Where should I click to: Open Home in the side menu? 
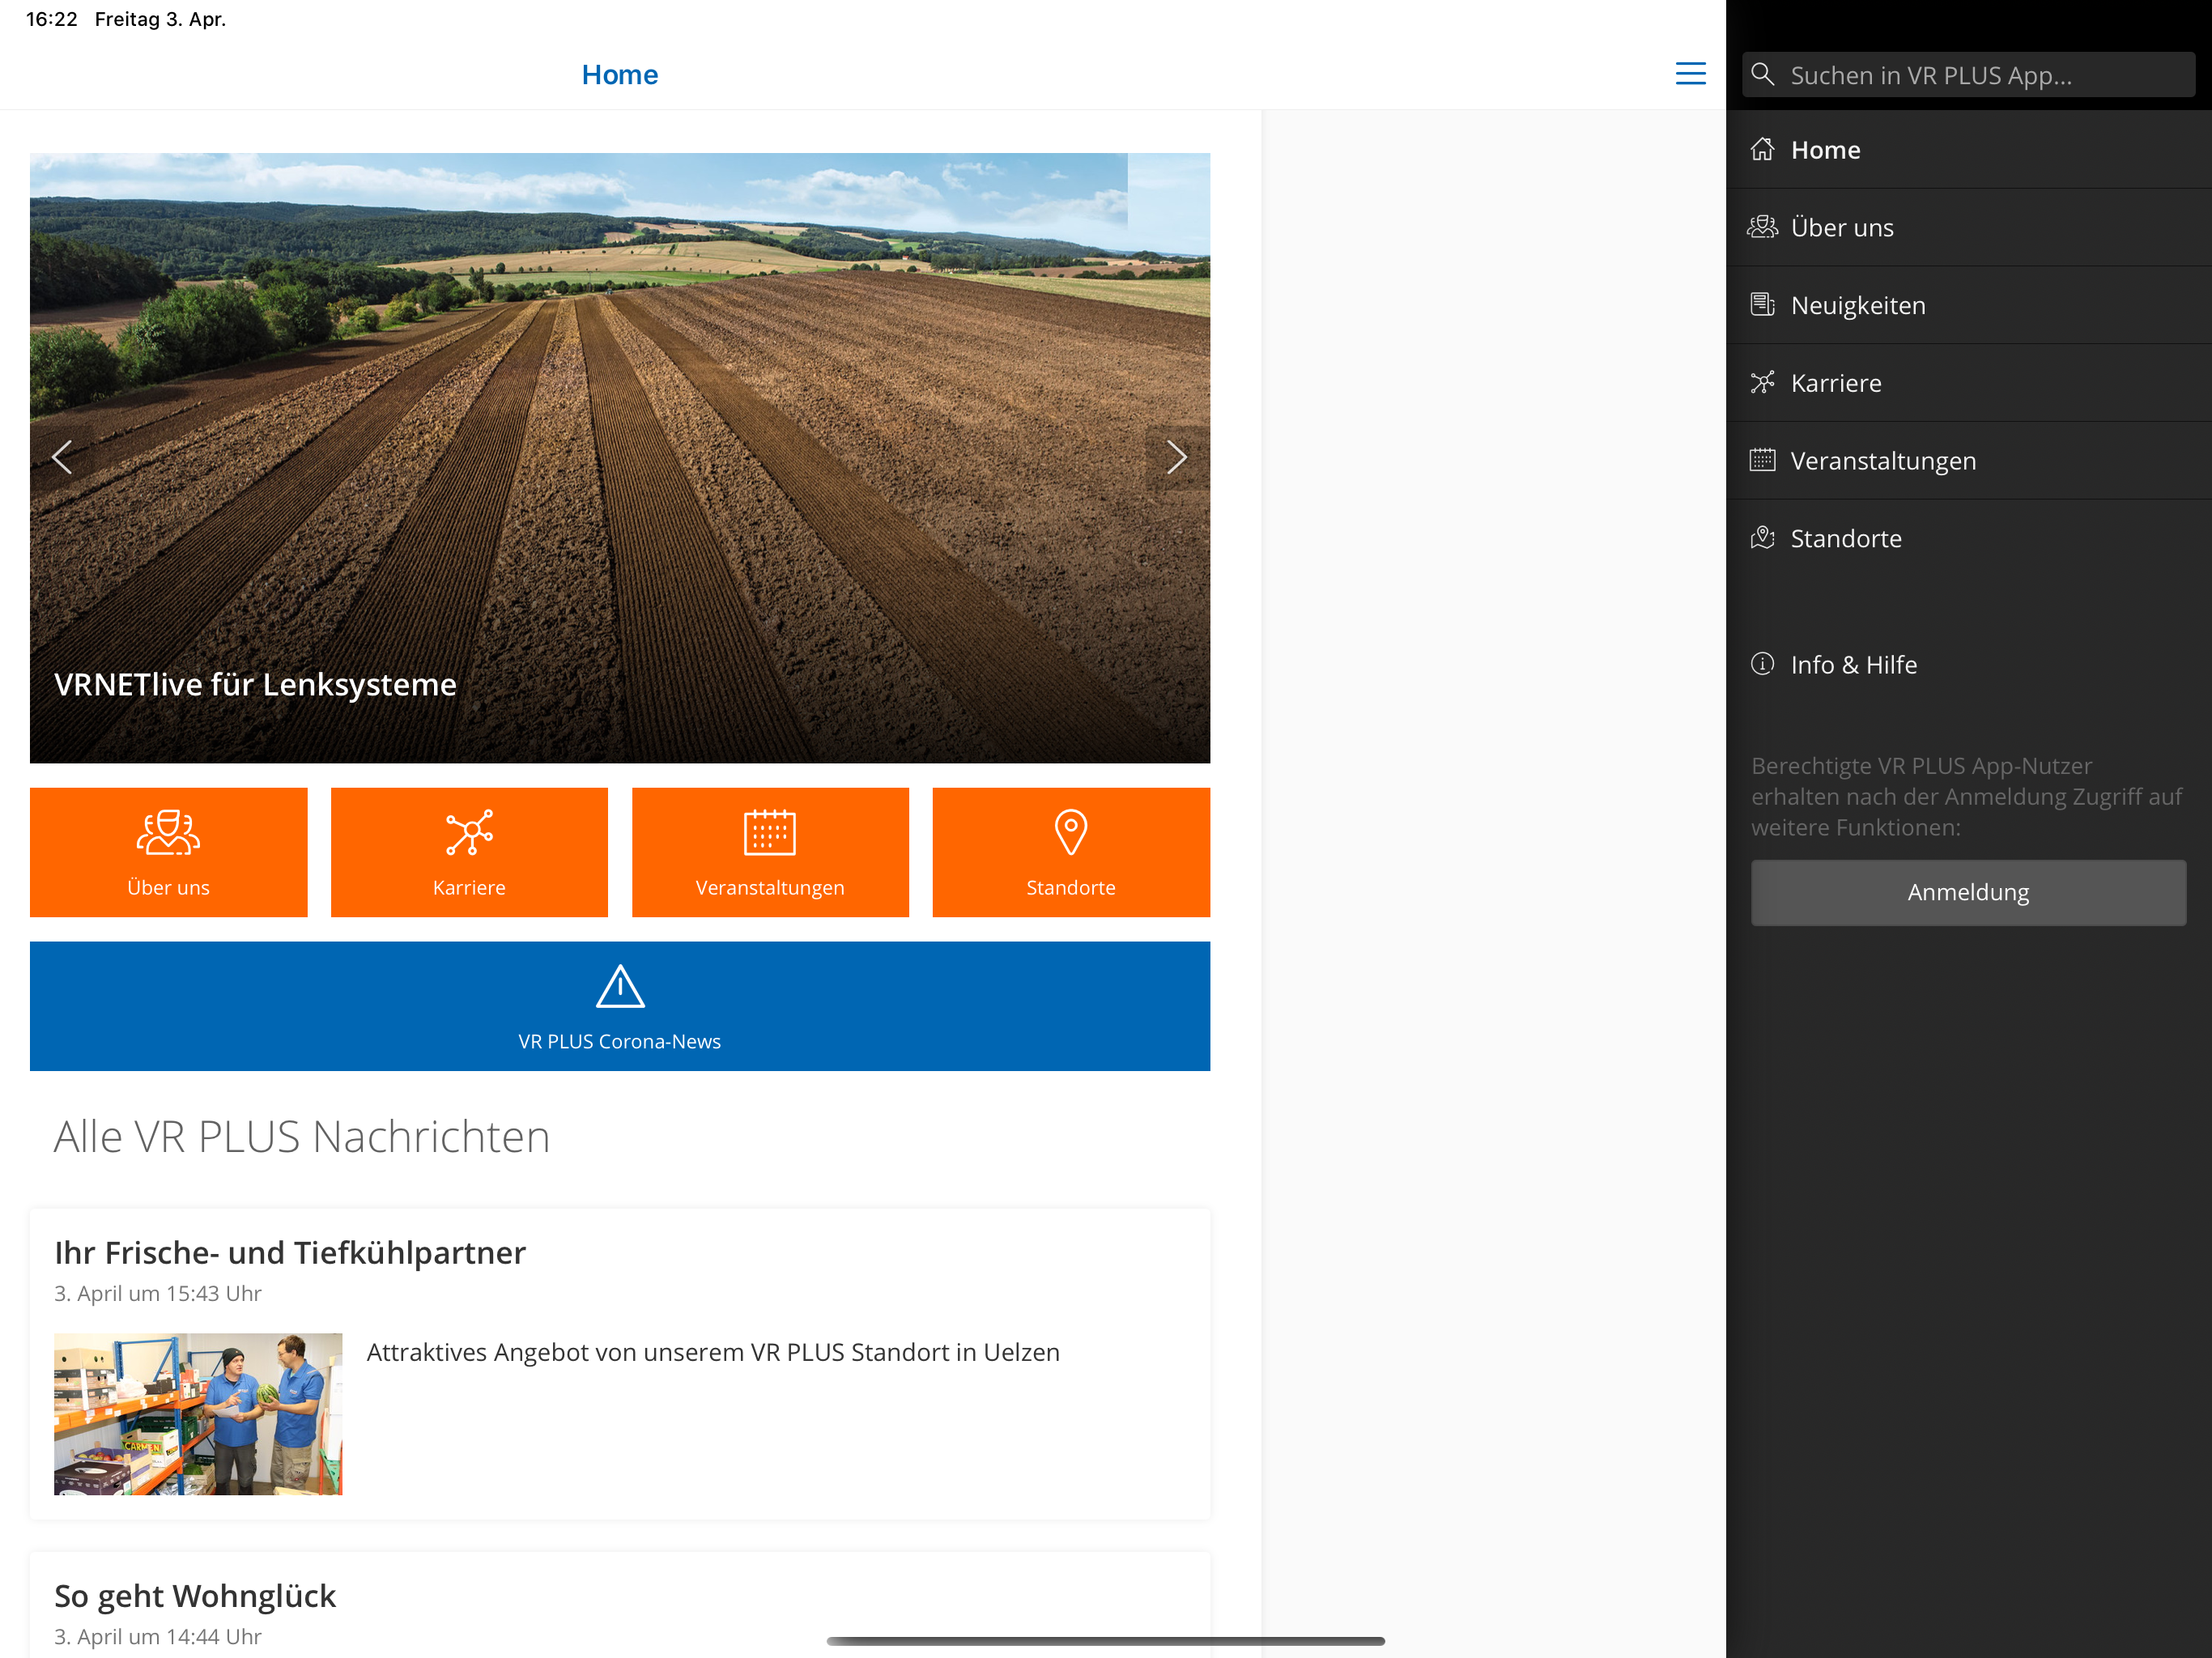point(1968,149)
